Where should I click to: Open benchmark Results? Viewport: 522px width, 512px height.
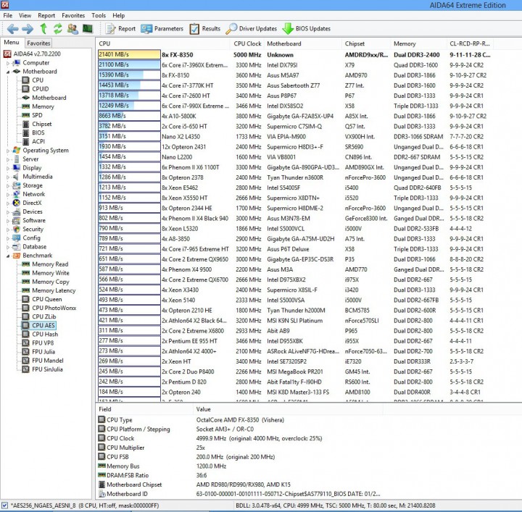pyautogui.click(x=204, y=29)
